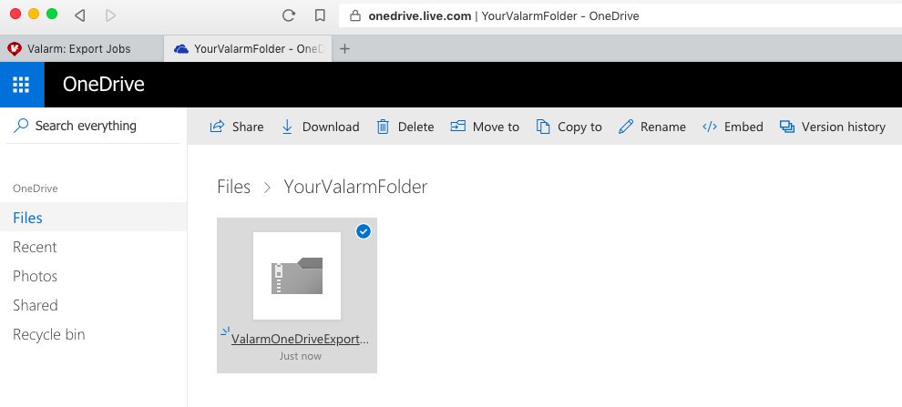Screen dimensions: 902x407
Task: Click the address bar lock icon
Action: [x=355, y=16]
